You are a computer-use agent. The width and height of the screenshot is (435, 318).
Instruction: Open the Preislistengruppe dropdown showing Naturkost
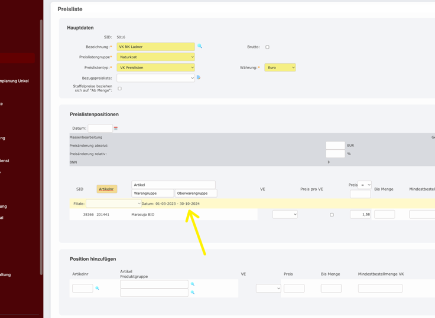(x=155, y=57)
